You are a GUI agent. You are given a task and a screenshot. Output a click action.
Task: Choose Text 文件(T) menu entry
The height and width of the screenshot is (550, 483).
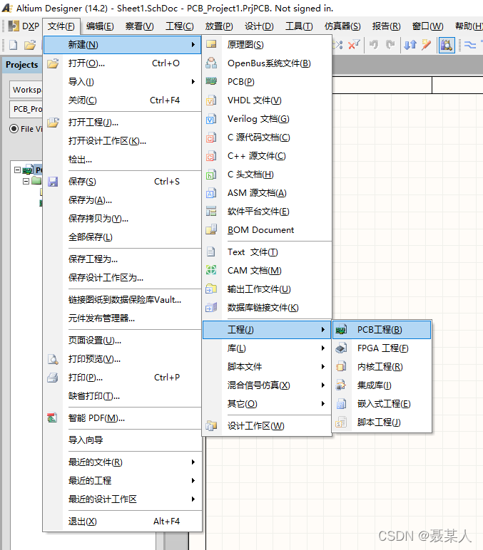[x=267, y=252]
